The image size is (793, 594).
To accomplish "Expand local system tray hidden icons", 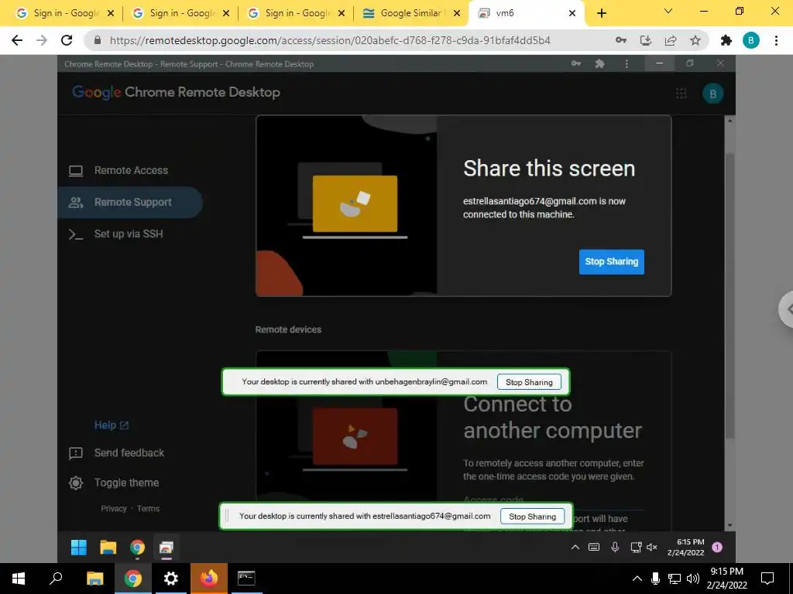I will coord(637,579).
